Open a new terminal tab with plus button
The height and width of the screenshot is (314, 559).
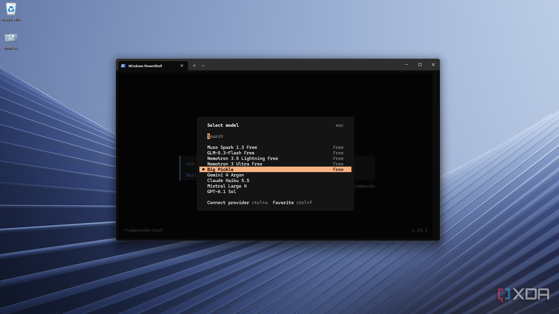click(194, 66)
